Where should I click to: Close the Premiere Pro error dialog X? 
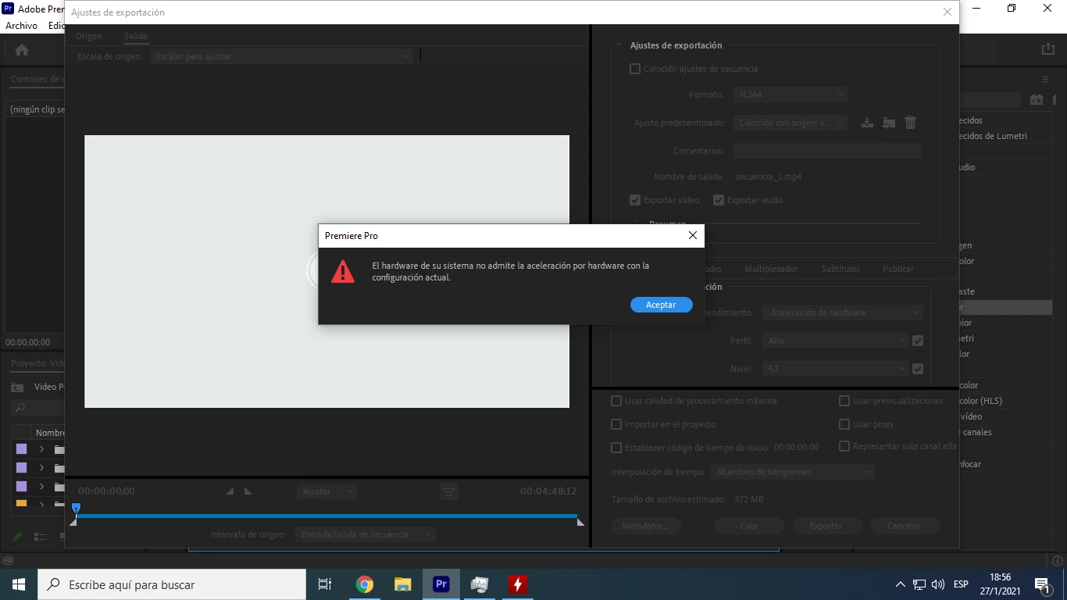click(692, 235)
